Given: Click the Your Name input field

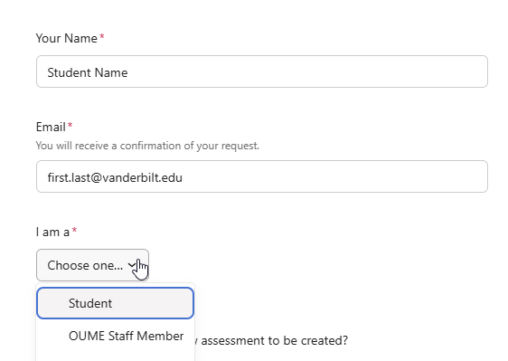Looking at the screenshot, I should tap(262, 71).
